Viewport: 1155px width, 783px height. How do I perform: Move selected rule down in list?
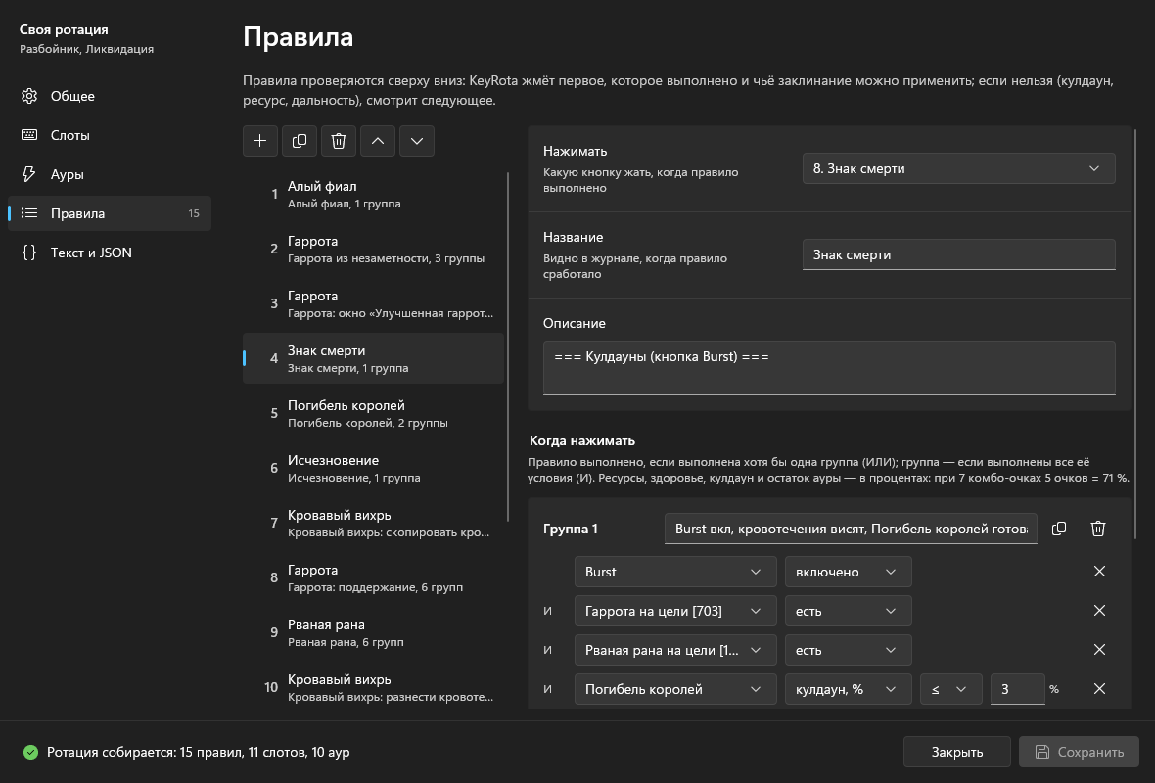click(x=416, y=141)
